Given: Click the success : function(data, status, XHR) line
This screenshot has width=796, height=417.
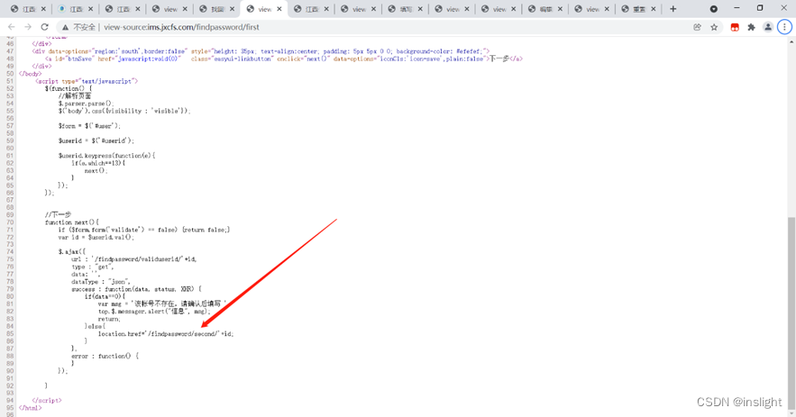Looking at the screenshot, I should [136, 289].
